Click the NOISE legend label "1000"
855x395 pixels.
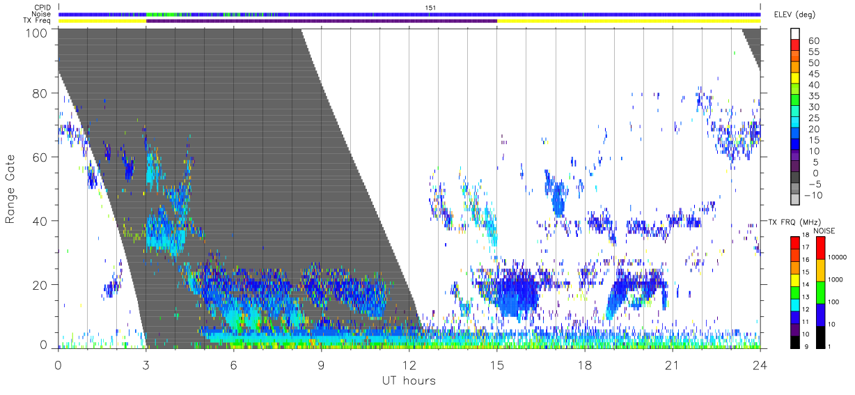click(834, 279)
